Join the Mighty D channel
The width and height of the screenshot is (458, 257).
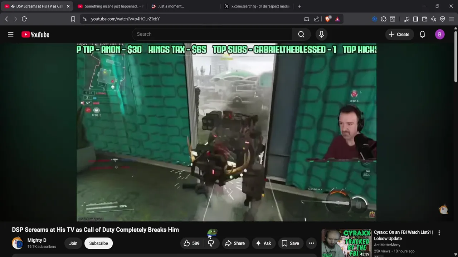point(73,243)
